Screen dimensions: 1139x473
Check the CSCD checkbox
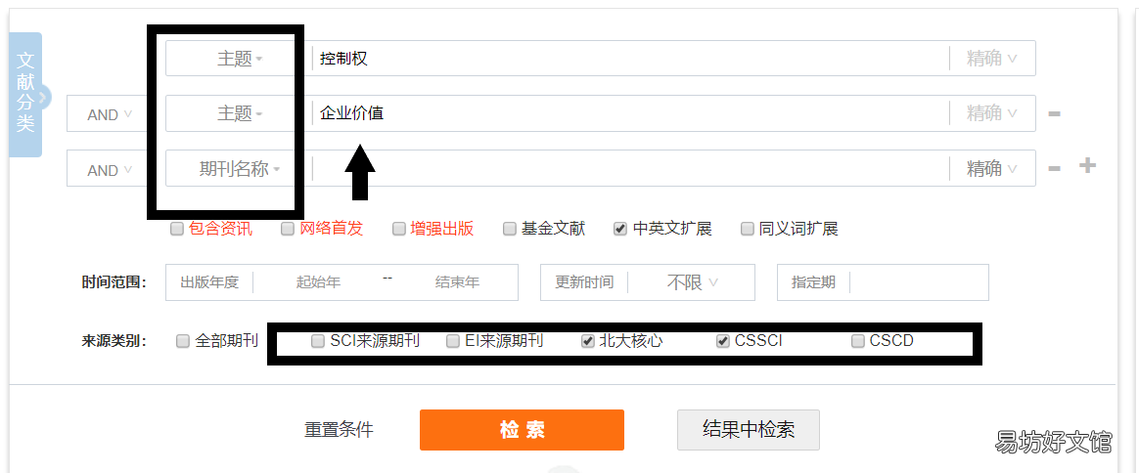pos(858,341)
